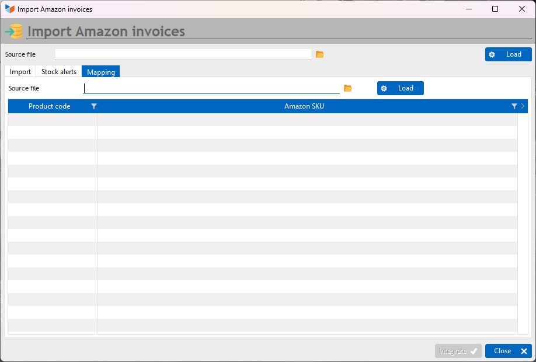Open the Stock alerts tab
Screen dimensions: 536x362
59,71
